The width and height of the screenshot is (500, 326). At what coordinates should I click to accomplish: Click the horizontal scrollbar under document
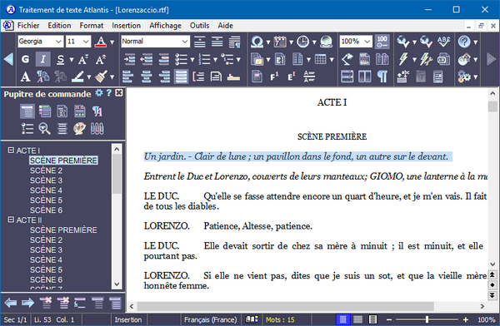tap(307, 306)
